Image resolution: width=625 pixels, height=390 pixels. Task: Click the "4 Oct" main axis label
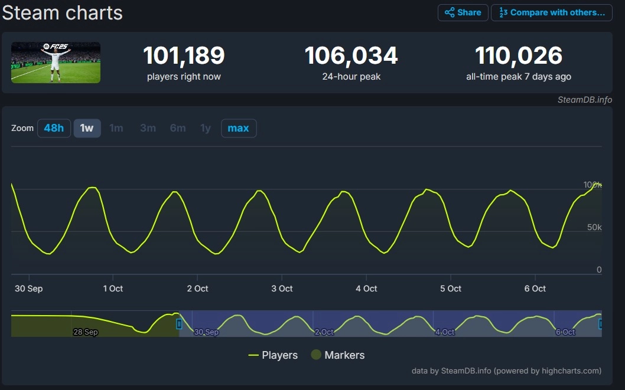[x=366, y=289]
